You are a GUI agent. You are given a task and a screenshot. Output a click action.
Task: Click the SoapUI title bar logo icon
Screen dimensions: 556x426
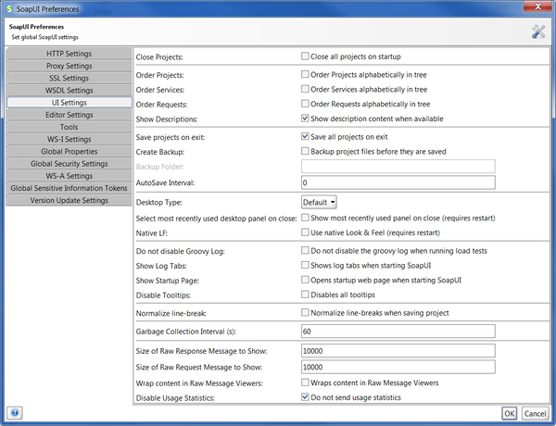[x=9, y=8]
